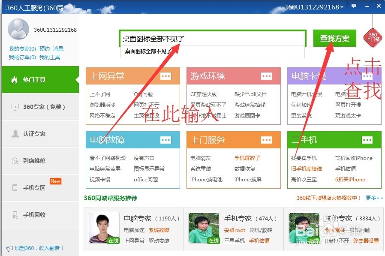Click 网页打开慢 entry
Screen dimensions: 385x256
(x=348, y=105)
